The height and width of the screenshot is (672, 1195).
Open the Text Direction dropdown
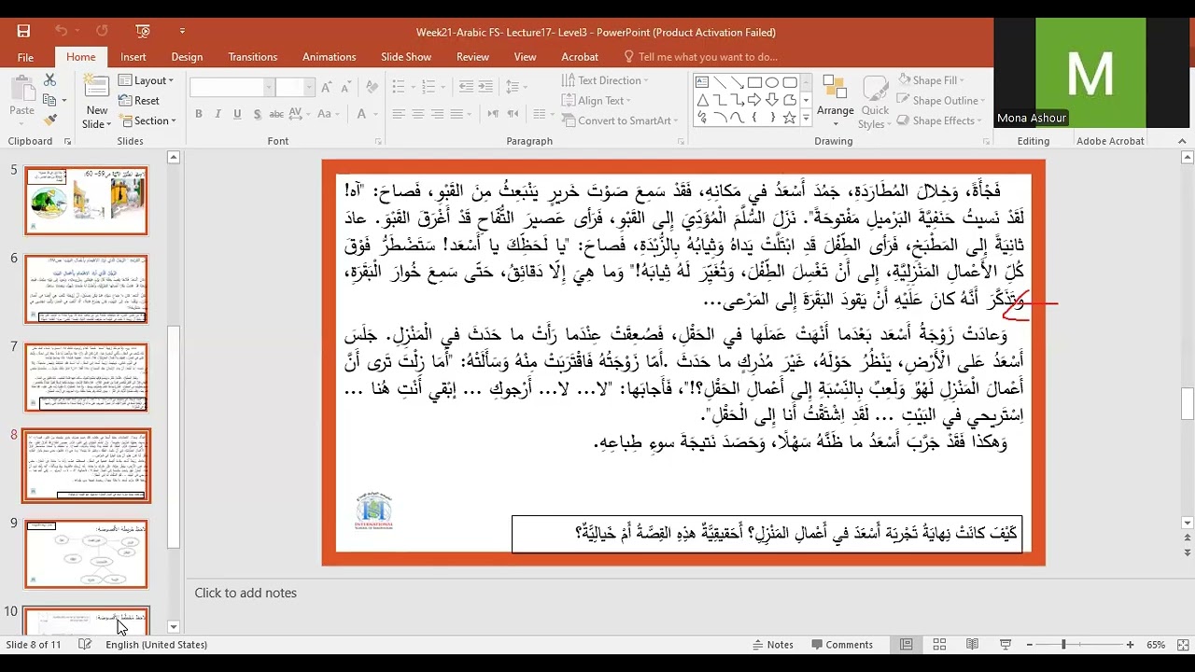point(606,80)
